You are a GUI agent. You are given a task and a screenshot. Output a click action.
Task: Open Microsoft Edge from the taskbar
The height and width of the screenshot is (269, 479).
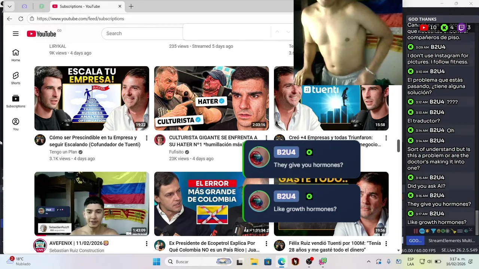click(x=281, y=262)
